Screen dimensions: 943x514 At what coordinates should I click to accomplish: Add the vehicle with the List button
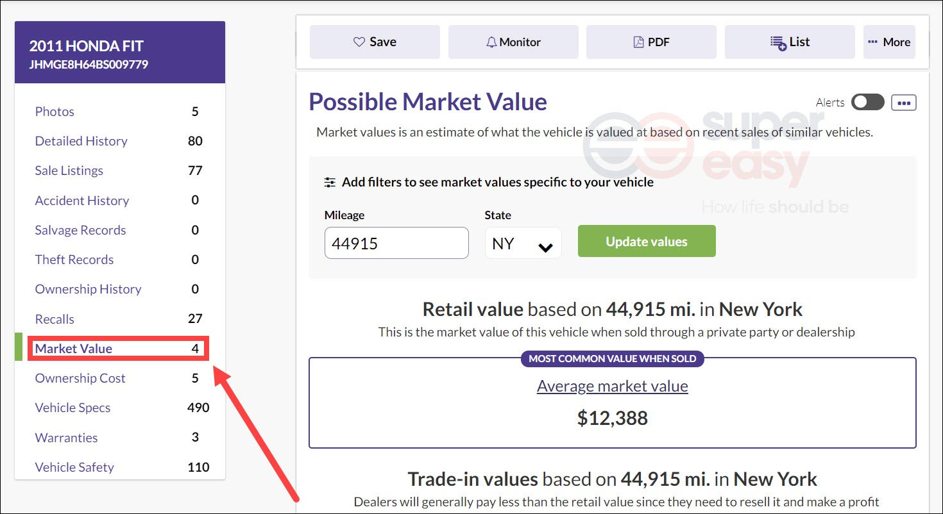[x=790, y=42]
